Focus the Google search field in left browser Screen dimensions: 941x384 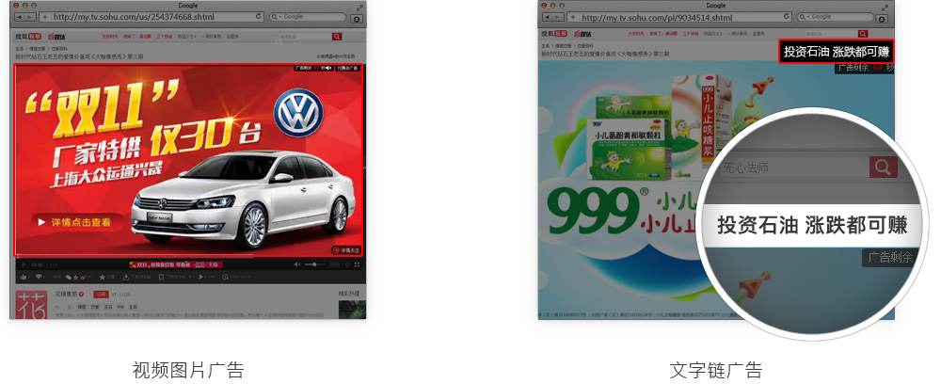click(x=308, y=17)
